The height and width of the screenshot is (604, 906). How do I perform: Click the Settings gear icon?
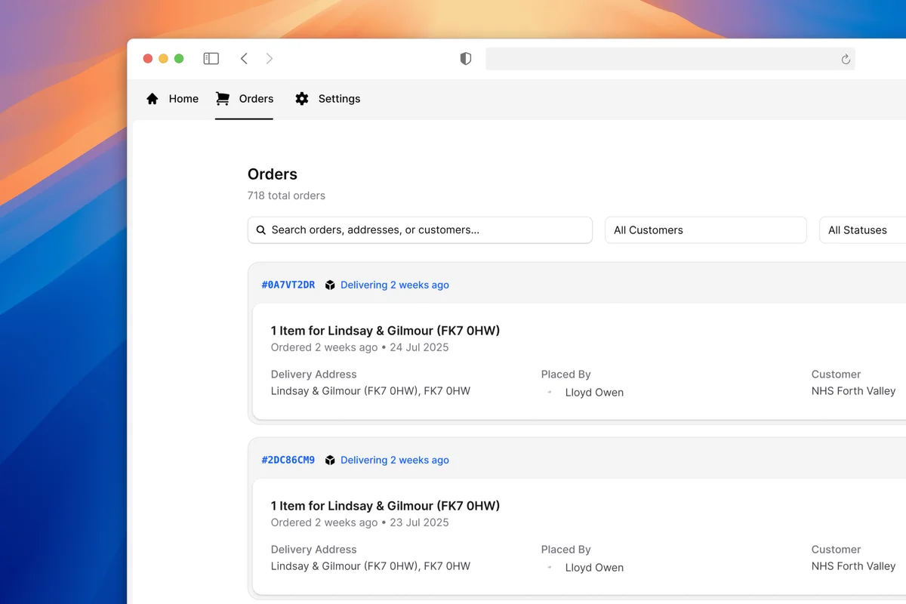[301, 98]
